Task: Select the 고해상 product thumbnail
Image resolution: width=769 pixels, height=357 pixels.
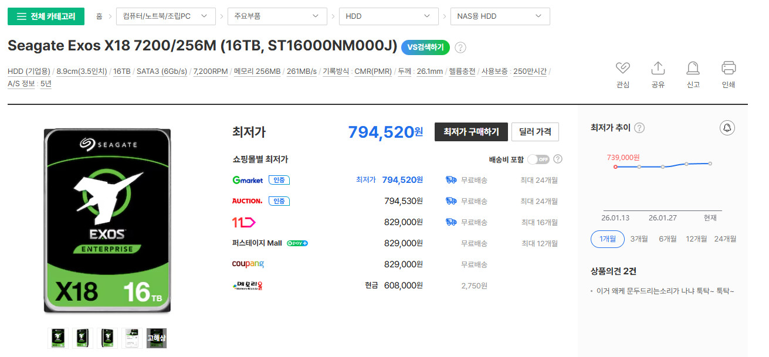Action: 156,338
